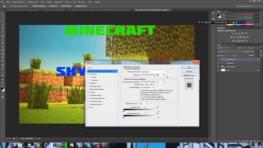
Task: Open the Окно menu
Action: click(90, 2)
